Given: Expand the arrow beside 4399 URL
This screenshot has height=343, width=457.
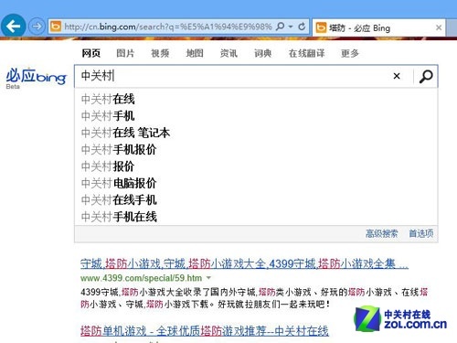Looking at the screenshot, I should coord(208,278).
